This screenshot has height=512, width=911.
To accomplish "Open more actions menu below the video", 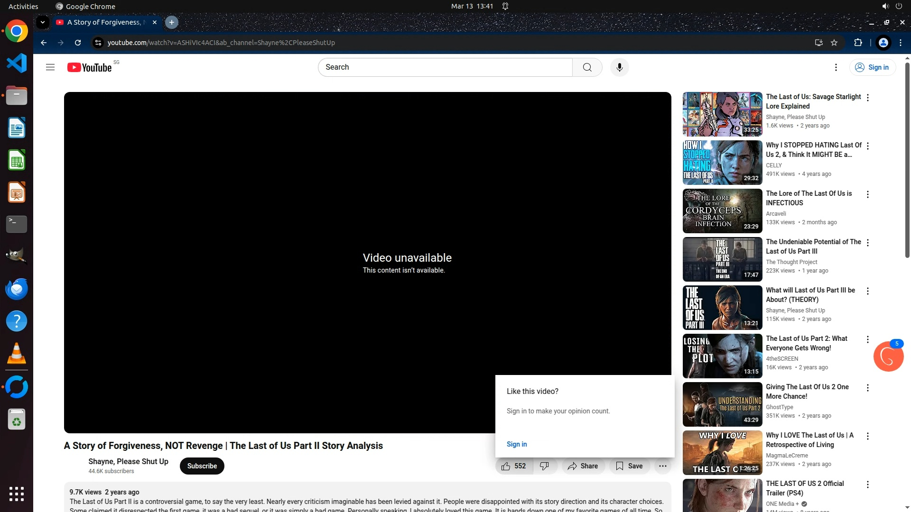I will click(663, 466).
